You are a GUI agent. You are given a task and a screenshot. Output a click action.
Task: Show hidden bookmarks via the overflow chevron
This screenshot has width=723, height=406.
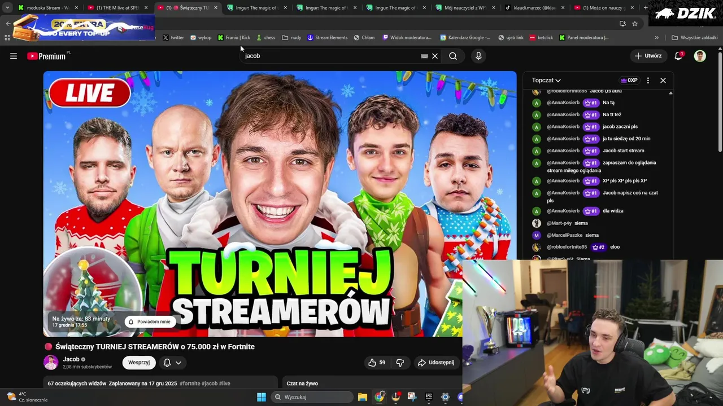click(656, 38)
